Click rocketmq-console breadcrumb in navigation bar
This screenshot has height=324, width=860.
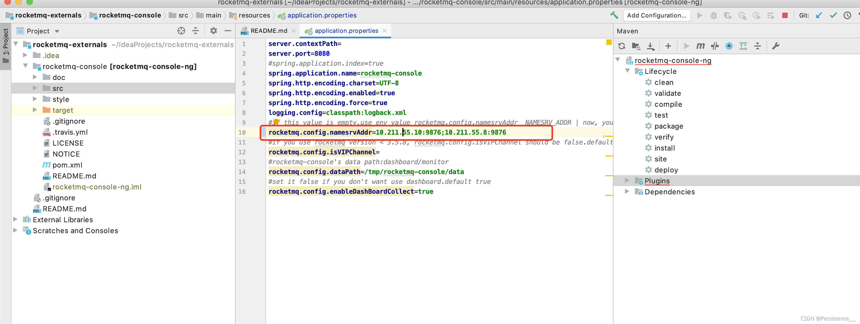click(125, 15)
